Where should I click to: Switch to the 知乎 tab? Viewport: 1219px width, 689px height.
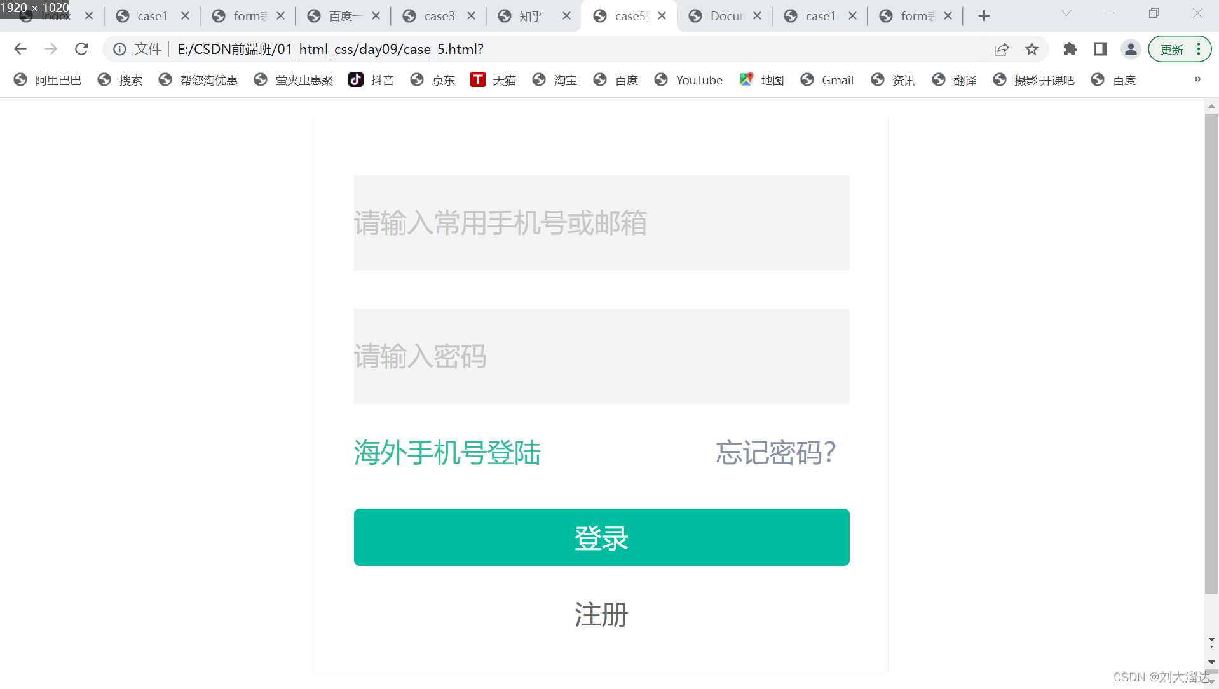pos(525,16)
